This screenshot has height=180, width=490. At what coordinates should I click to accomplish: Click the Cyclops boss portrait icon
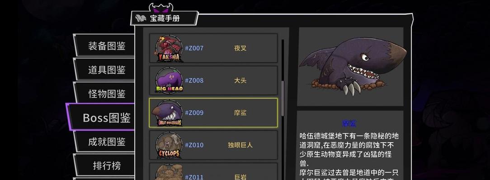pyautogui.click(x=169, y=145)
